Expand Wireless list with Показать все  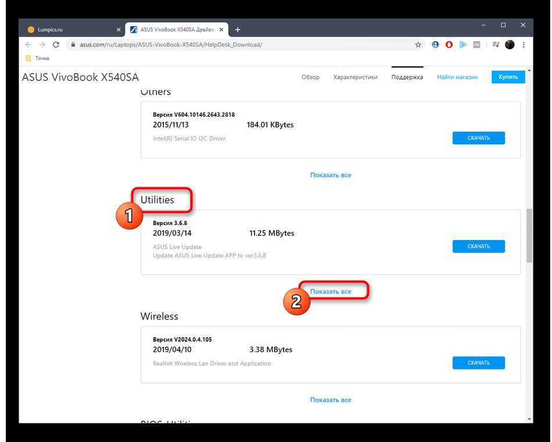(x=331, y=400)
